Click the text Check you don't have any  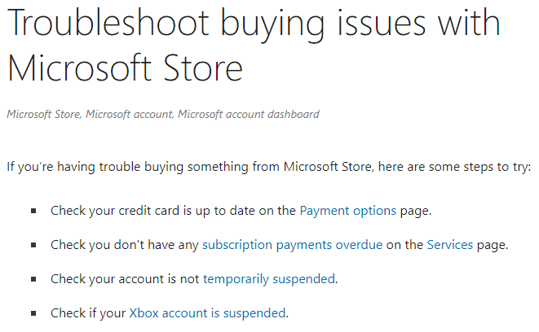(125, 245)
